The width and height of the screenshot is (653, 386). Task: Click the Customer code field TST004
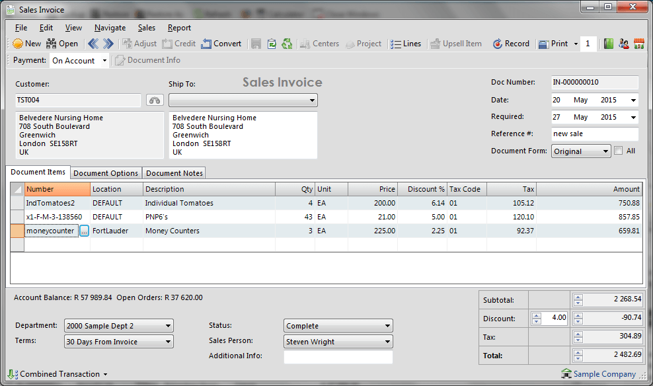[78, 100]
